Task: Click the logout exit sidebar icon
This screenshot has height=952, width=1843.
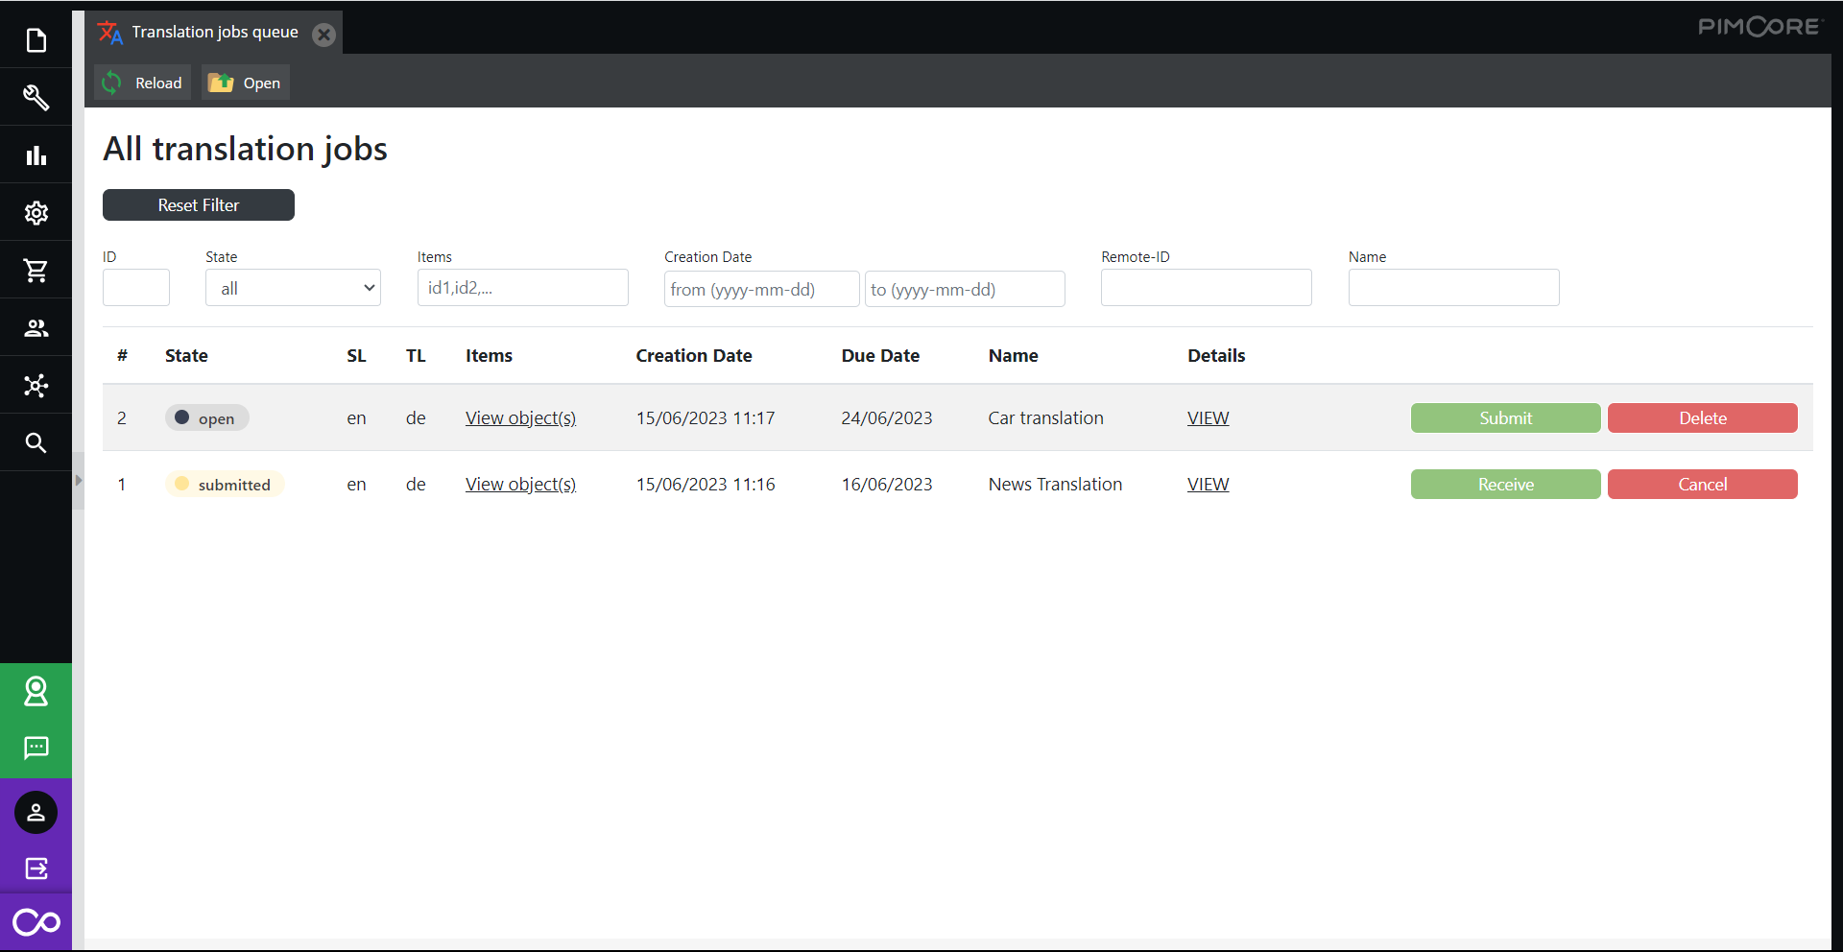Action: (36, 869)
